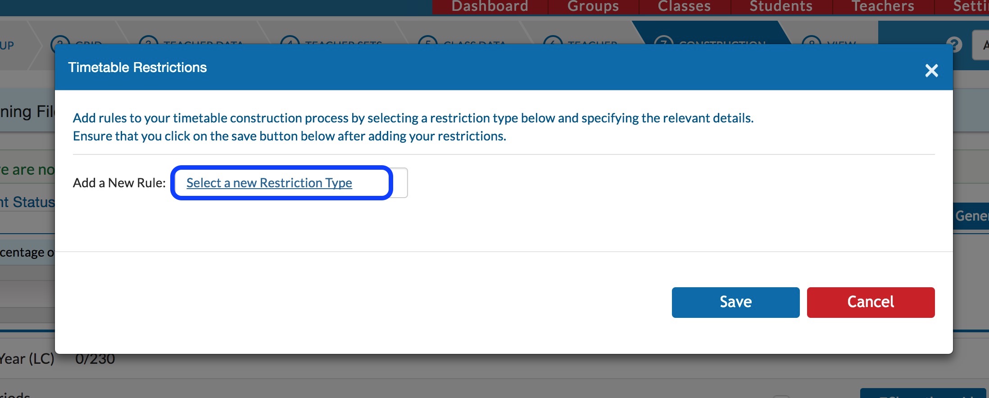Click the red Cancel button
Screen dimensions: 989x398
pos(871,302)
